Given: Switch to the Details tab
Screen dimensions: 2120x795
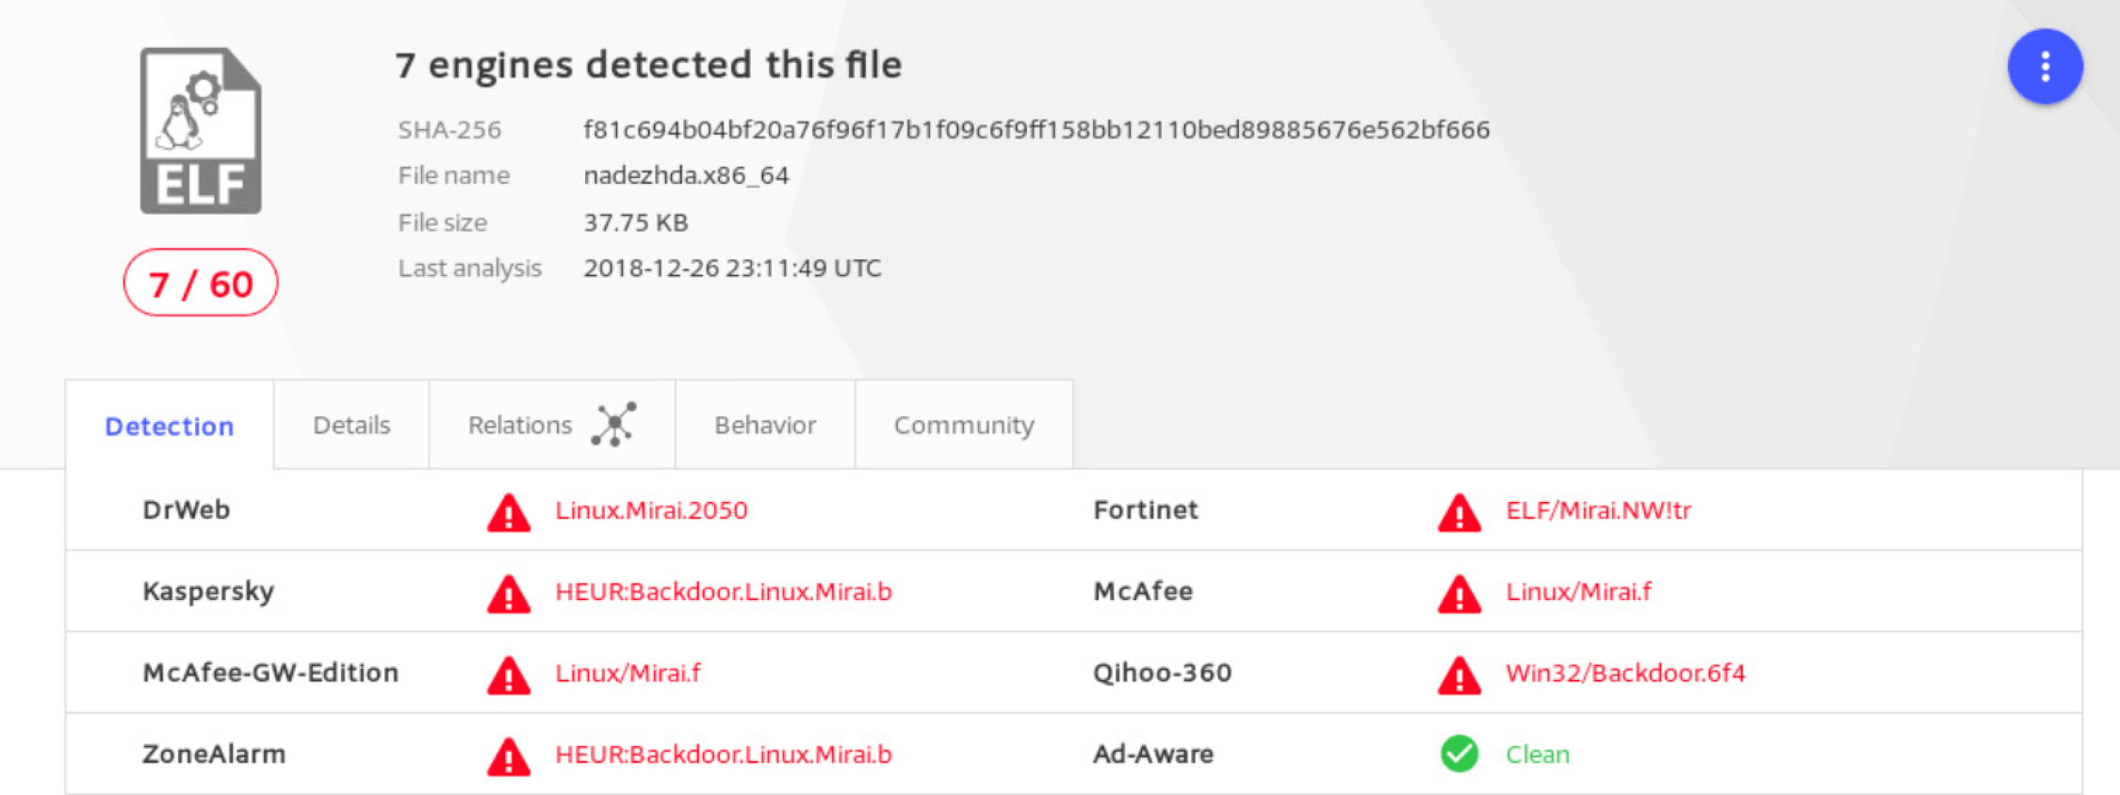Looking at the screenshot, I should [351, 424].
